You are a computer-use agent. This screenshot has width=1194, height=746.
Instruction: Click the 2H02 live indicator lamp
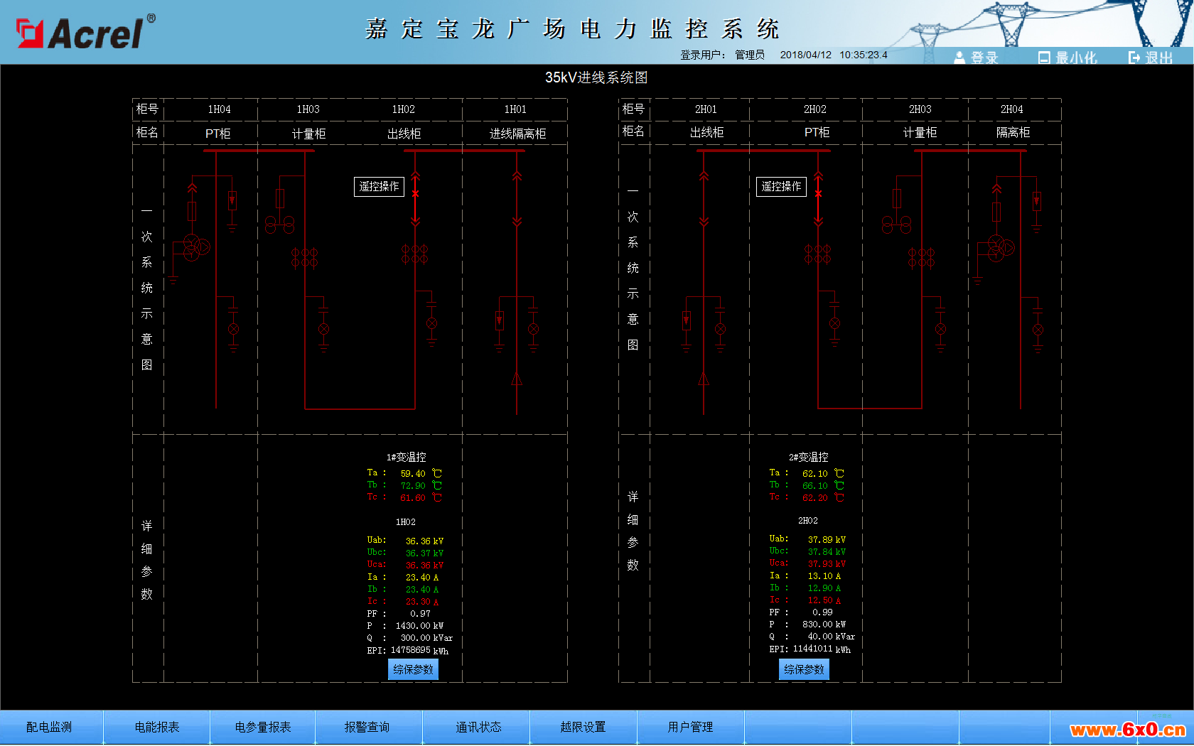pos(834,323)
